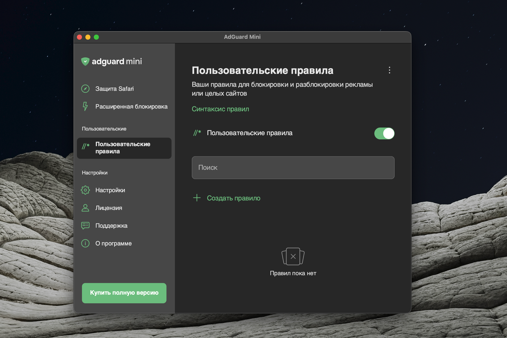Click the large Пользовательские правила page heading
The image size is (507, 338).
[x=263, y=70]
